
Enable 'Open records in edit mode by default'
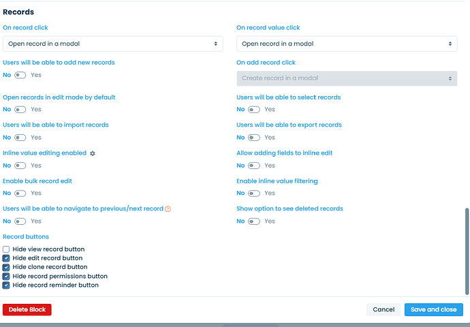[20, 110]
